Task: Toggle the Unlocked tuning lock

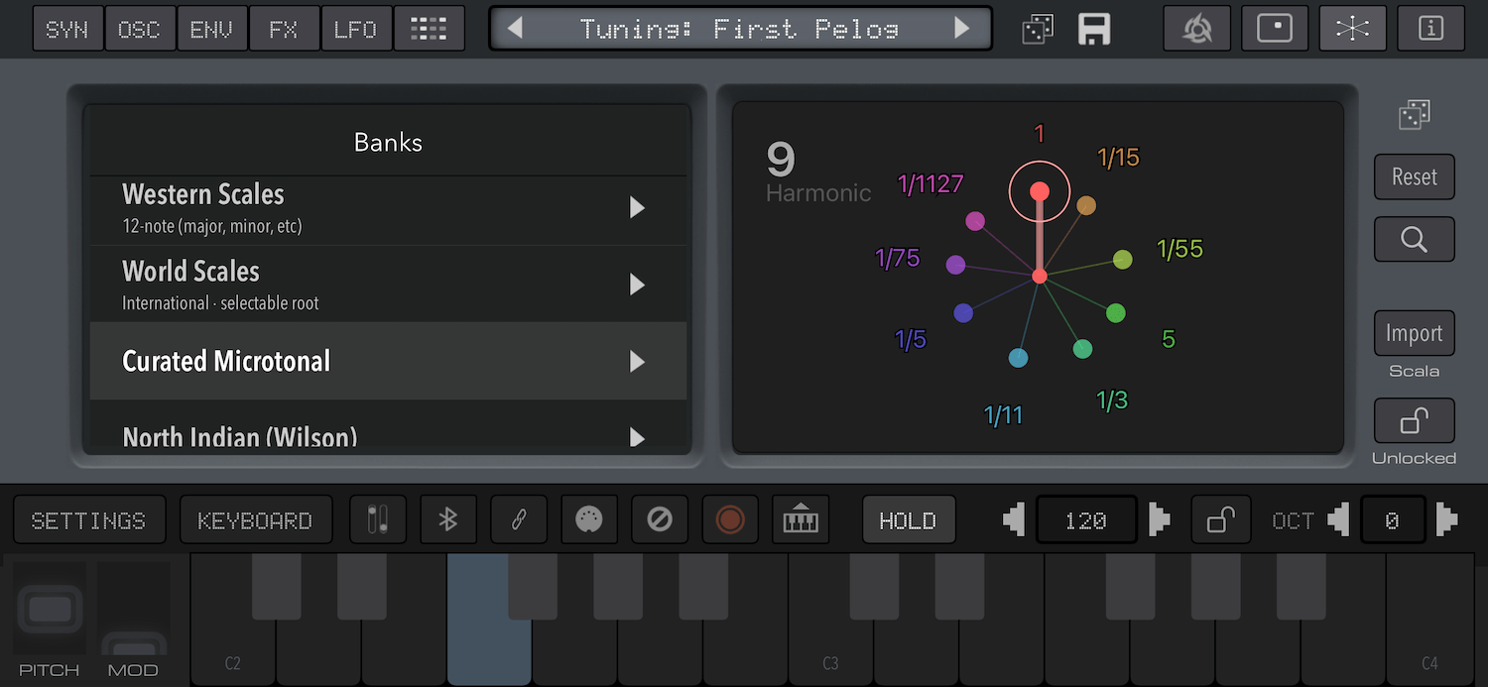Action: (1415, 421)
